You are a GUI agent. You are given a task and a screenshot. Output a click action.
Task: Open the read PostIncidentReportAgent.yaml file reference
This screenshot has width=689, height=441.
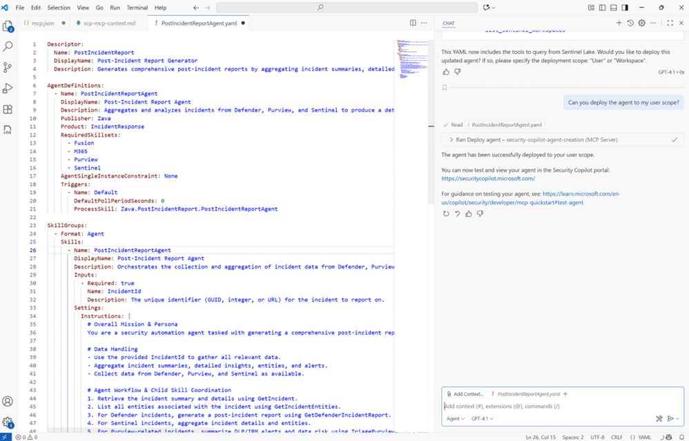[505, 125]
